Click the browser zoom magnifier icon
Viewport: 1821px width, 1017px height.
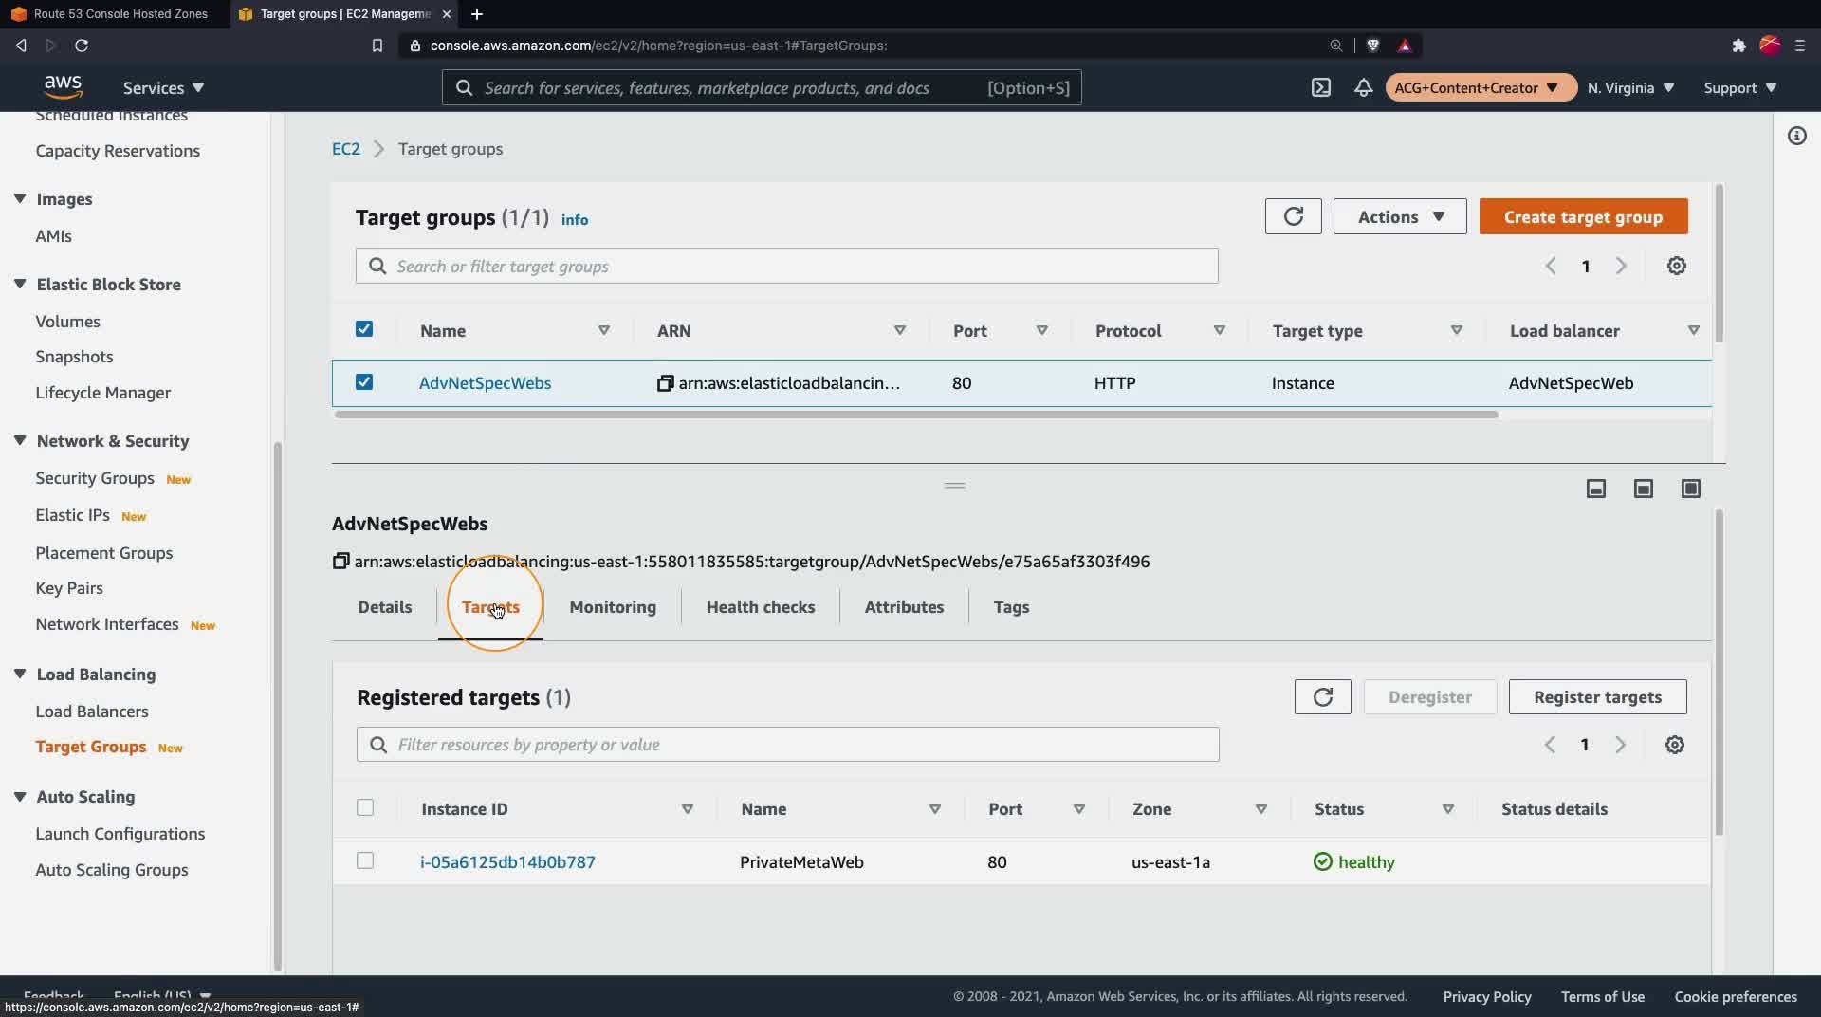coord(1335,46)
